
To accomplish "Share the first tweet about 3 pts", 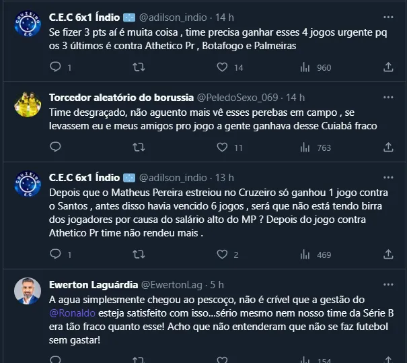I will 387,67.
